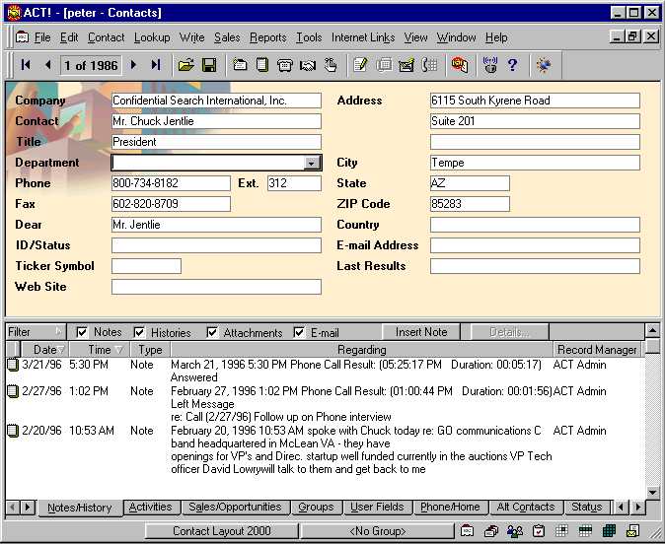Open the daily calendar icon in status bar
This screenshot has width=665, height=544.
tap(561, 530)
